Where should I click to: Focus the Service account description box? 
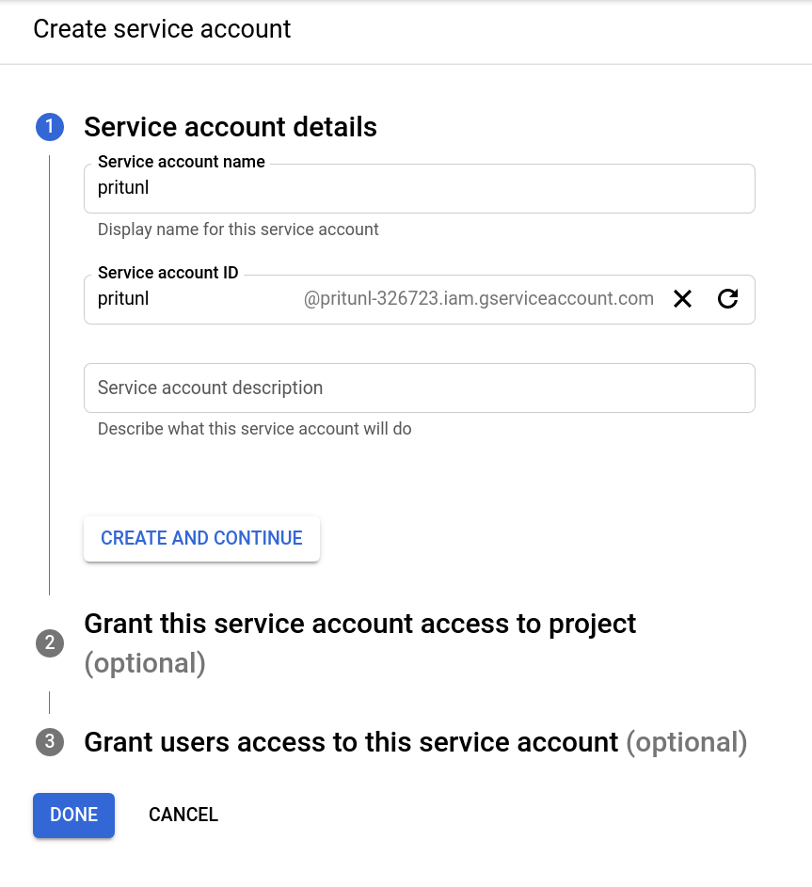tap(419, 388)
